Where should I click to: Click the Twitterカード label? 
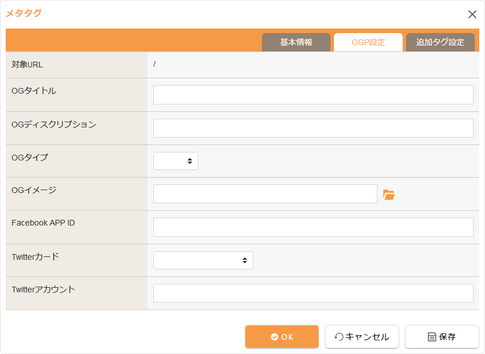35,257
